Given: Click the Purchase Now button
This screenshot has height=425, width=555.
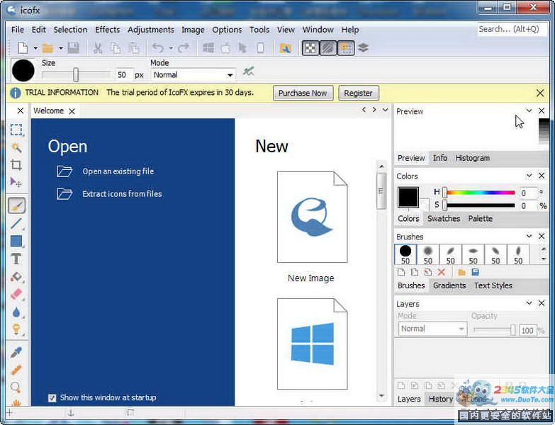Looking at the screenshot, I should [303, 93].
